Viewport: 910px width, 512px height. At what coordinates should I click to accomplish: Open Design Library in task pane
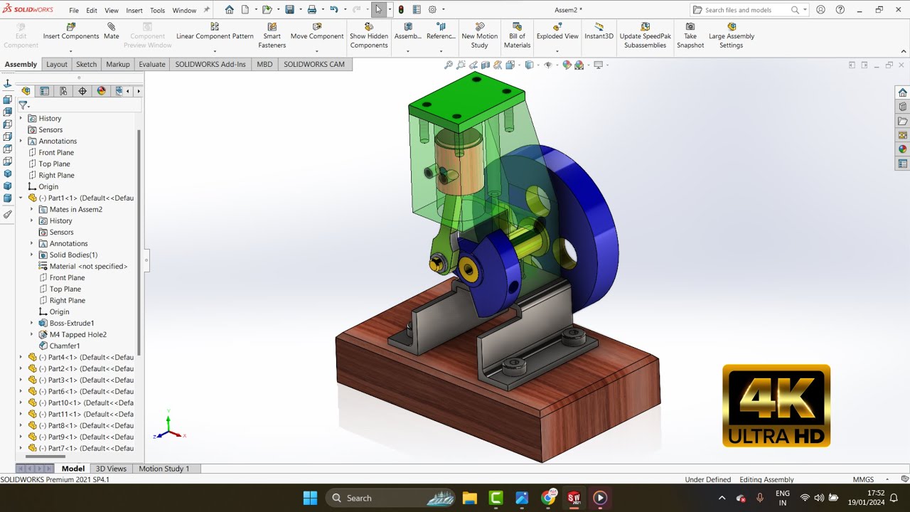902,107
